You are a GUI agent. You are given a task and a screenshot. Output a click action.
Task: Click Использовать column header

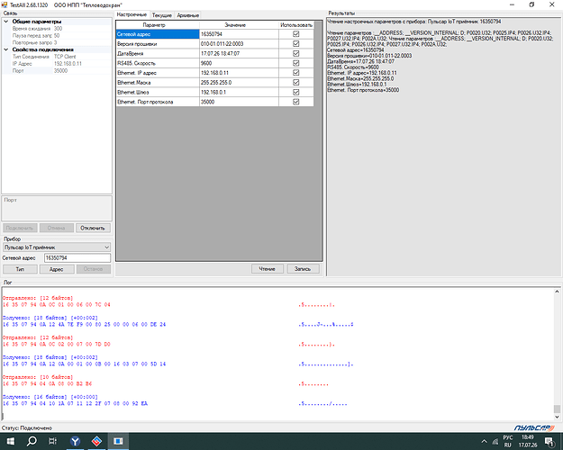tap(296, 25)
